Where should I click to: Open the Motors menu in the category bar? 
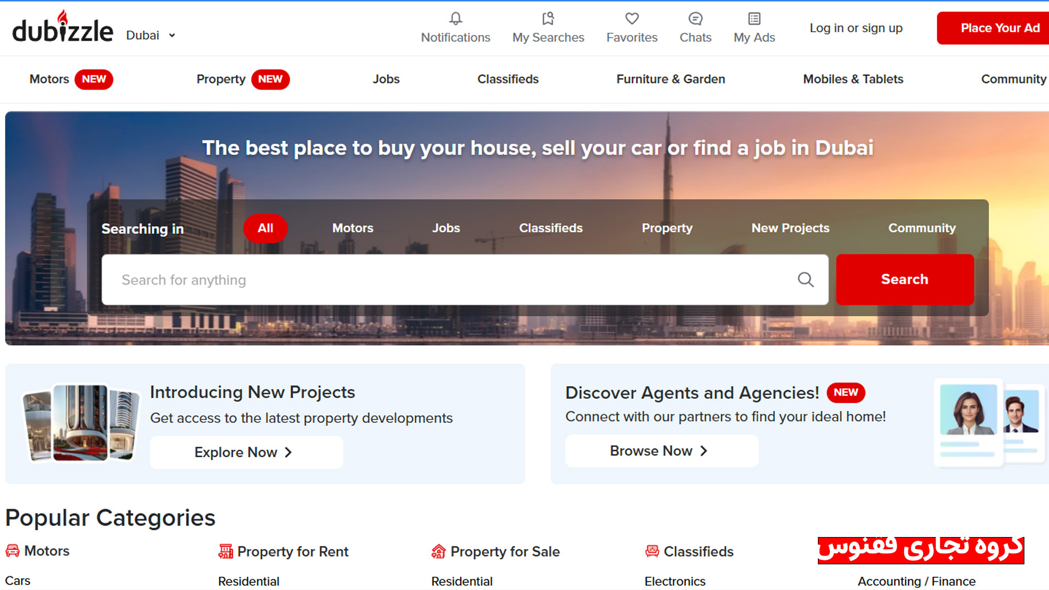pos(49,79)
